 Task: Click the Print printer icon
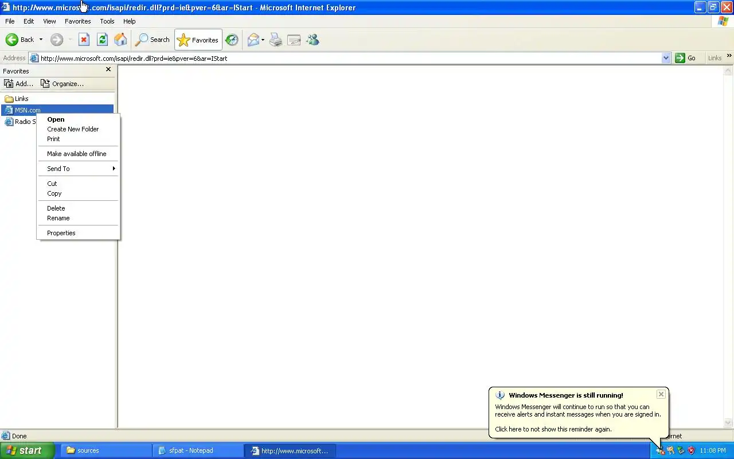click(x=276, y=40)
